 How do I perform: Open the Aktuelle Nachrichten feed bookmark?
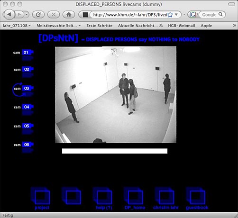click(x=140, y=26)
